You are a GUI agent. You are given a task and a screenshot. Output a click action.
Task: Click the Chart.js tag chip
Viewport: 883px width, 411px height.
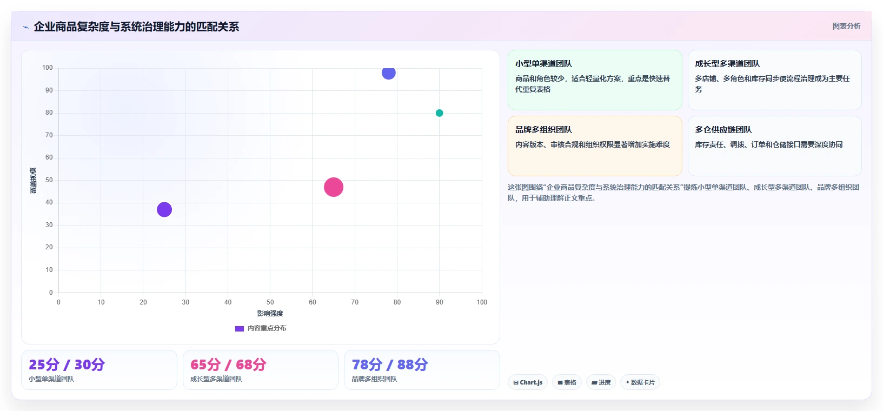click(x=528, y=382)
